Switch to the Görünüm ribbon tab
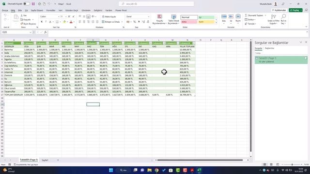310x174 pixels. [86, 10]
